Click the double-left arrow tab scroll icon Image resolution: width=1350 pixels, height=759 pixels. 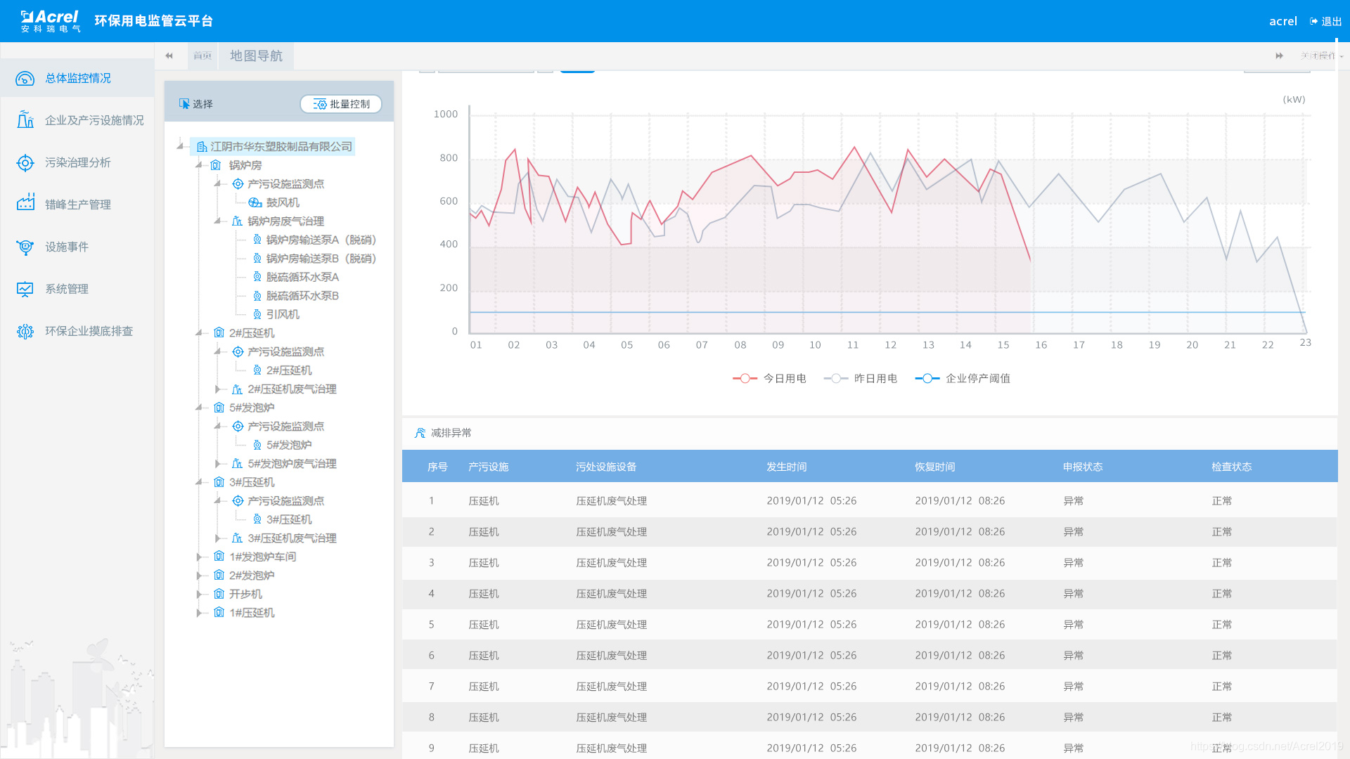point(169,56)
